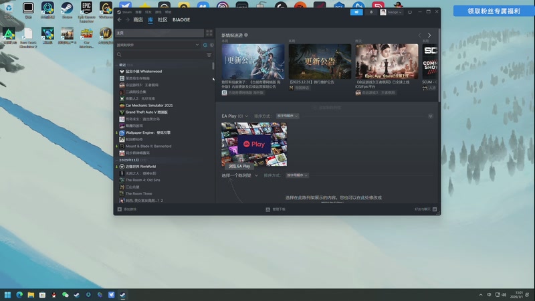Screen dimensions: 535x301
Task: Click the 浏览 EA Play button
Action: pos(239,166)
